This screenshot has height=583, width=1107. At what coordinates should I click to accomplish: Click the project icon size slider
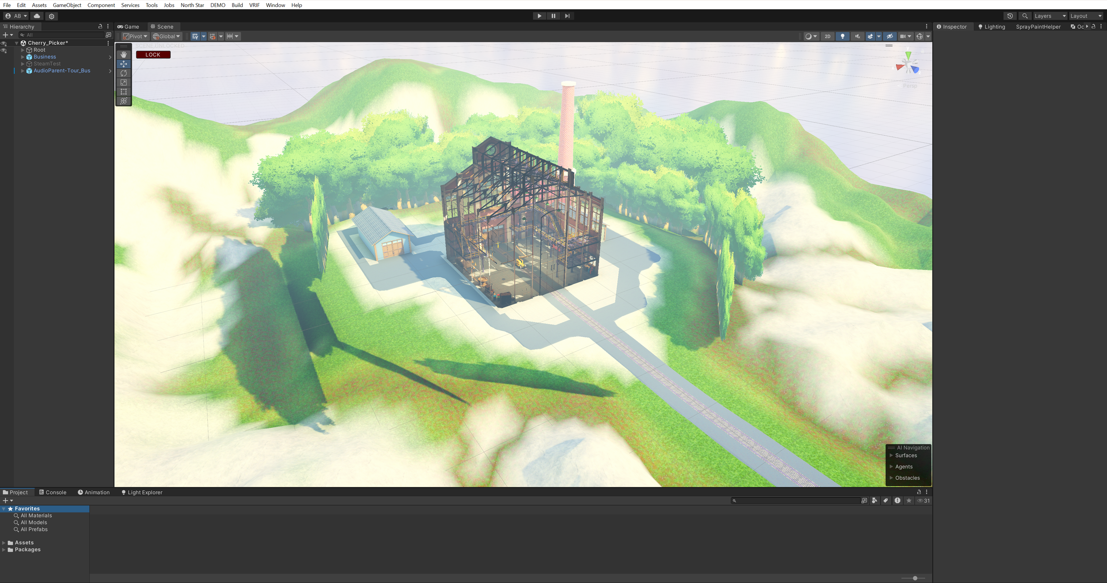click(915, 578)
